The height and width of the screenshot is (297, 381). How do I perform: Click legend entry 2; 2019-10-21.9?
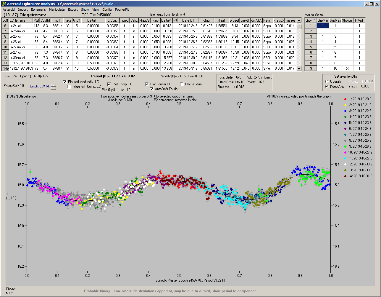(358, 105)
